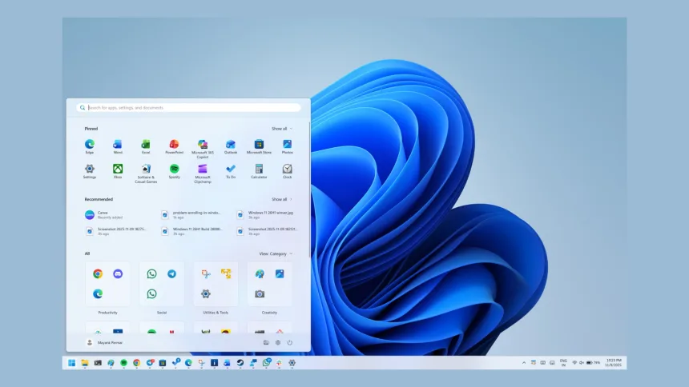The height and width of the screenshot is (387, 689).
Task: Open the pinned Photos app
Action: click(x=288, y=146)
